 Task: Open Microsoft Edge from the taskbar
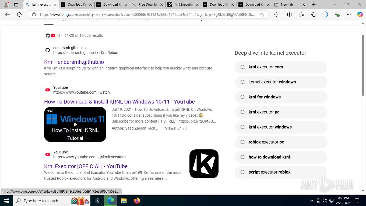pyautogui.click(x=110, y=201)
